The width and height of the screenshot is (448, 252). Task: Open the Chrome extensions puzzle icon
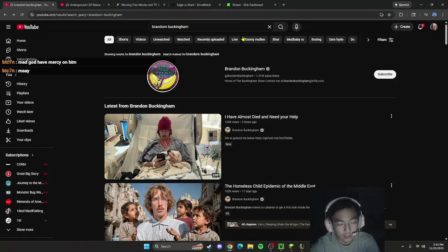401,15
